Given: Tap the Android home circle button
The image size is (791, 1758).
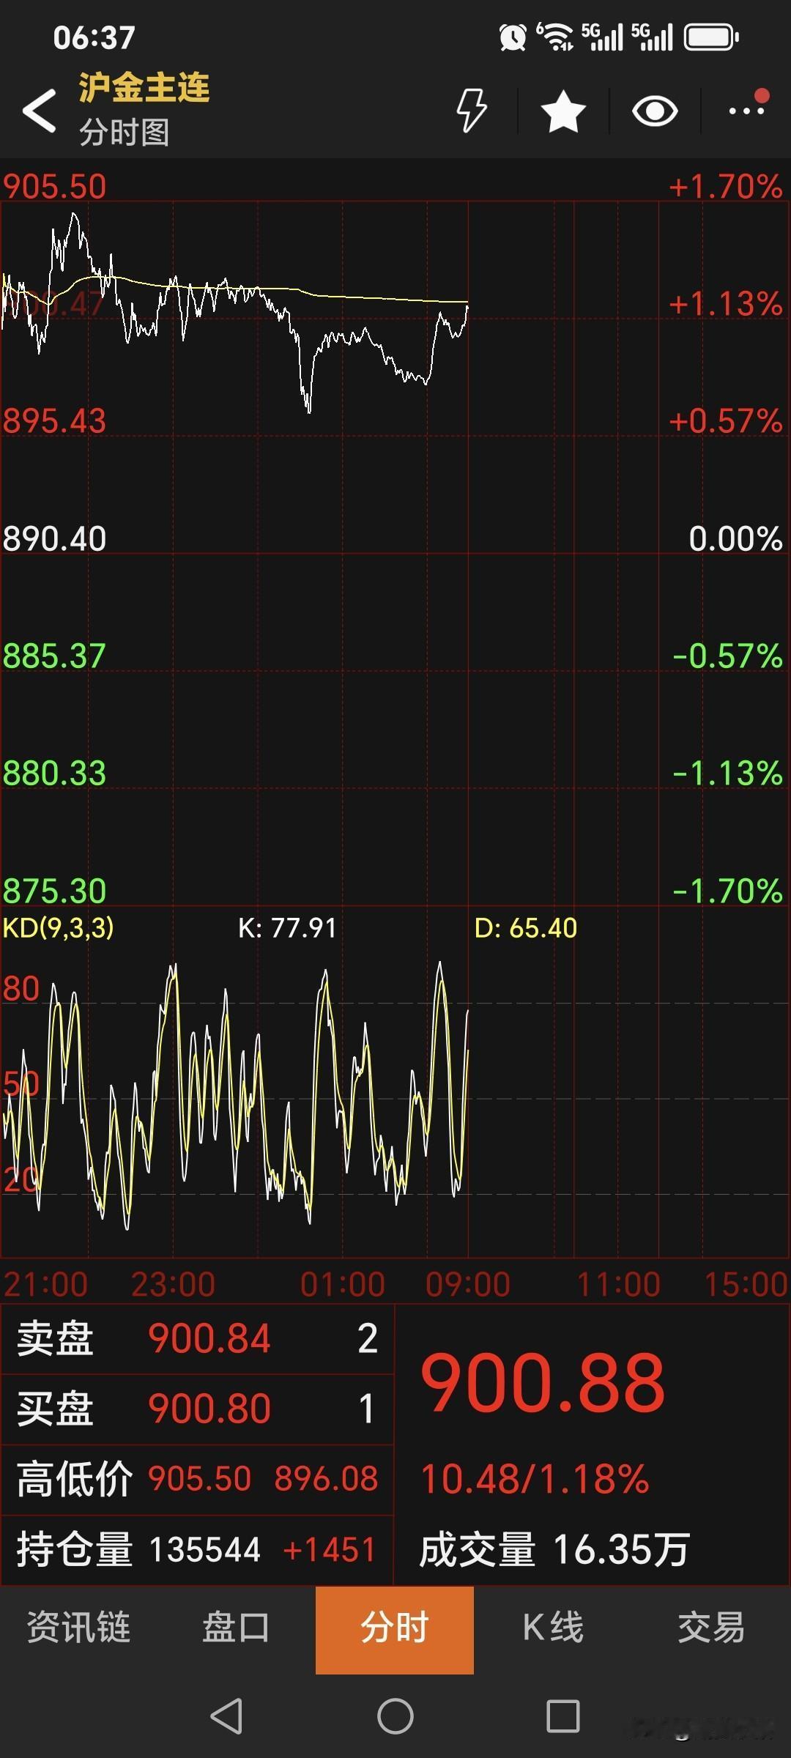Looking at the screenshot, I should point(395,1716).
